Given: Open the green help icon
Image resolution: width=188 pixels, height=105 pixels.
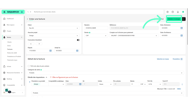Looking at the screenshot, I should (183, 12).
